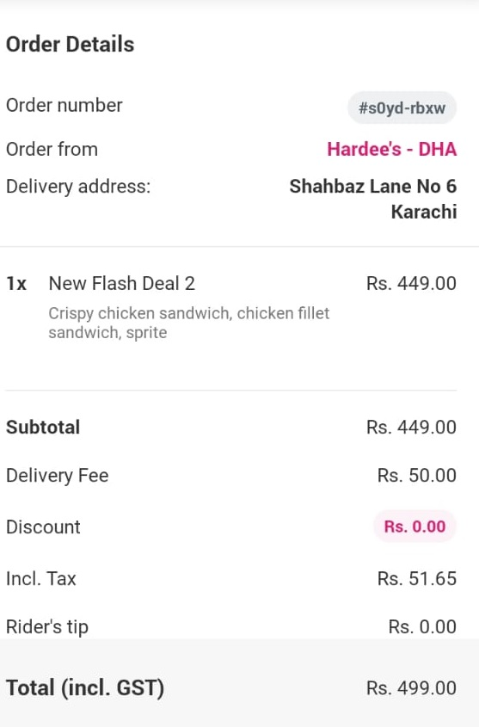Tap the Subtotal label
This screenshot has width=479, height=727.
click(43, 427)
